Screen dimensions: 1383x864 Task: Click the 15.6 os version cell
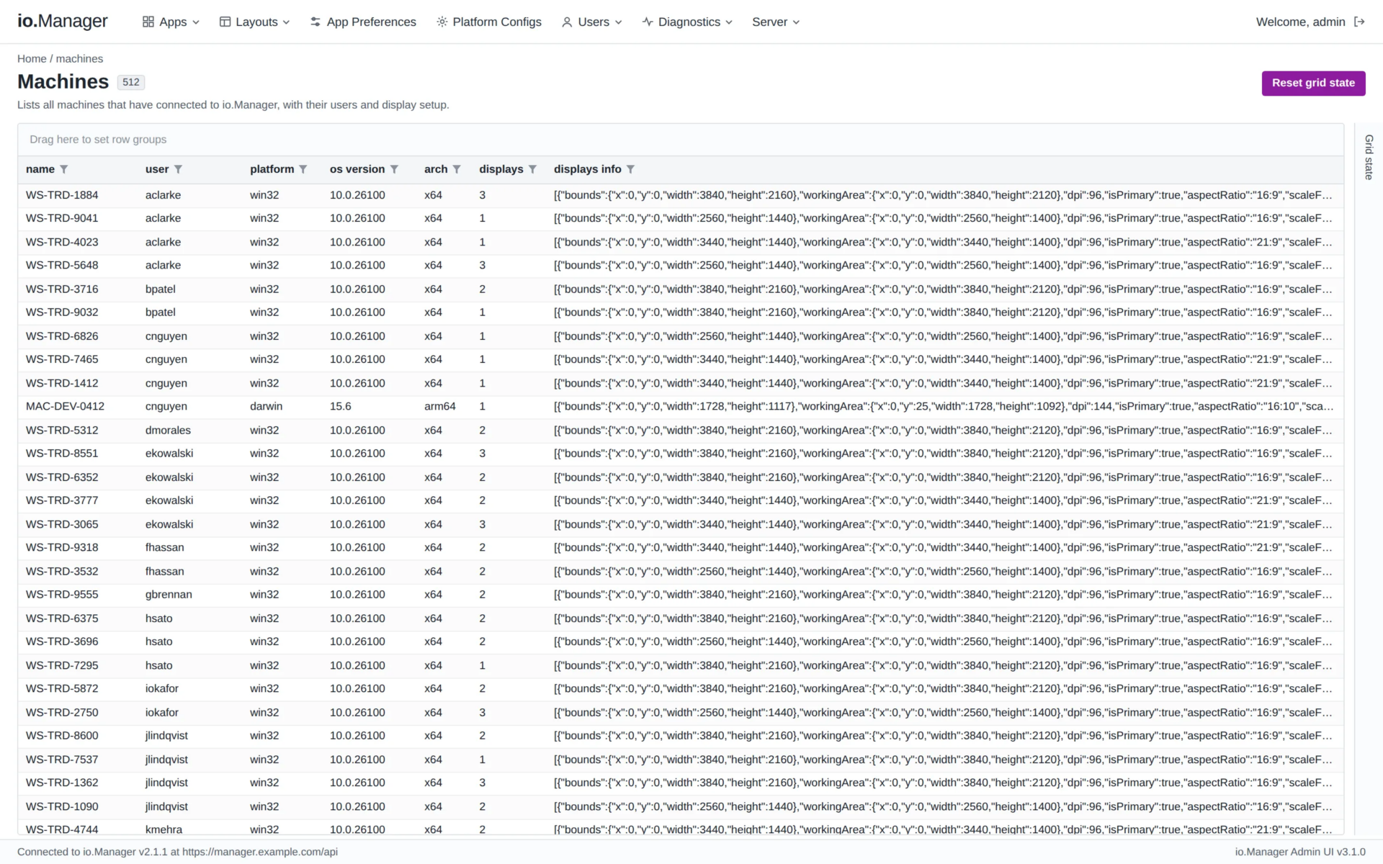(340, 407)
